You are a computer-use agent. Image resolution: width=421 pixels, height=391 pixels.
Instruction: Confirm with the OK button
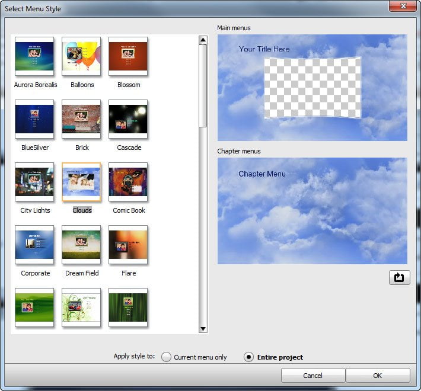pos(378,376)
